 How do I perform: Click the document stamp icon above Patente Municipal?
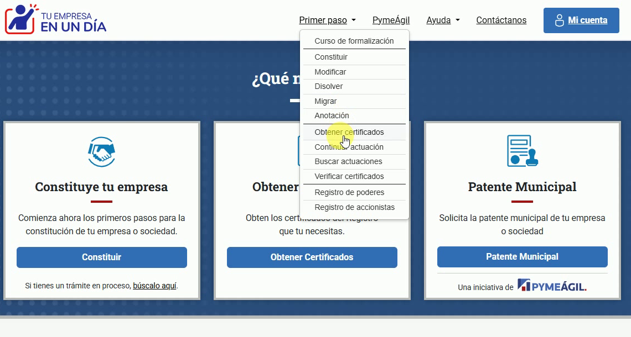coord(523,151)
